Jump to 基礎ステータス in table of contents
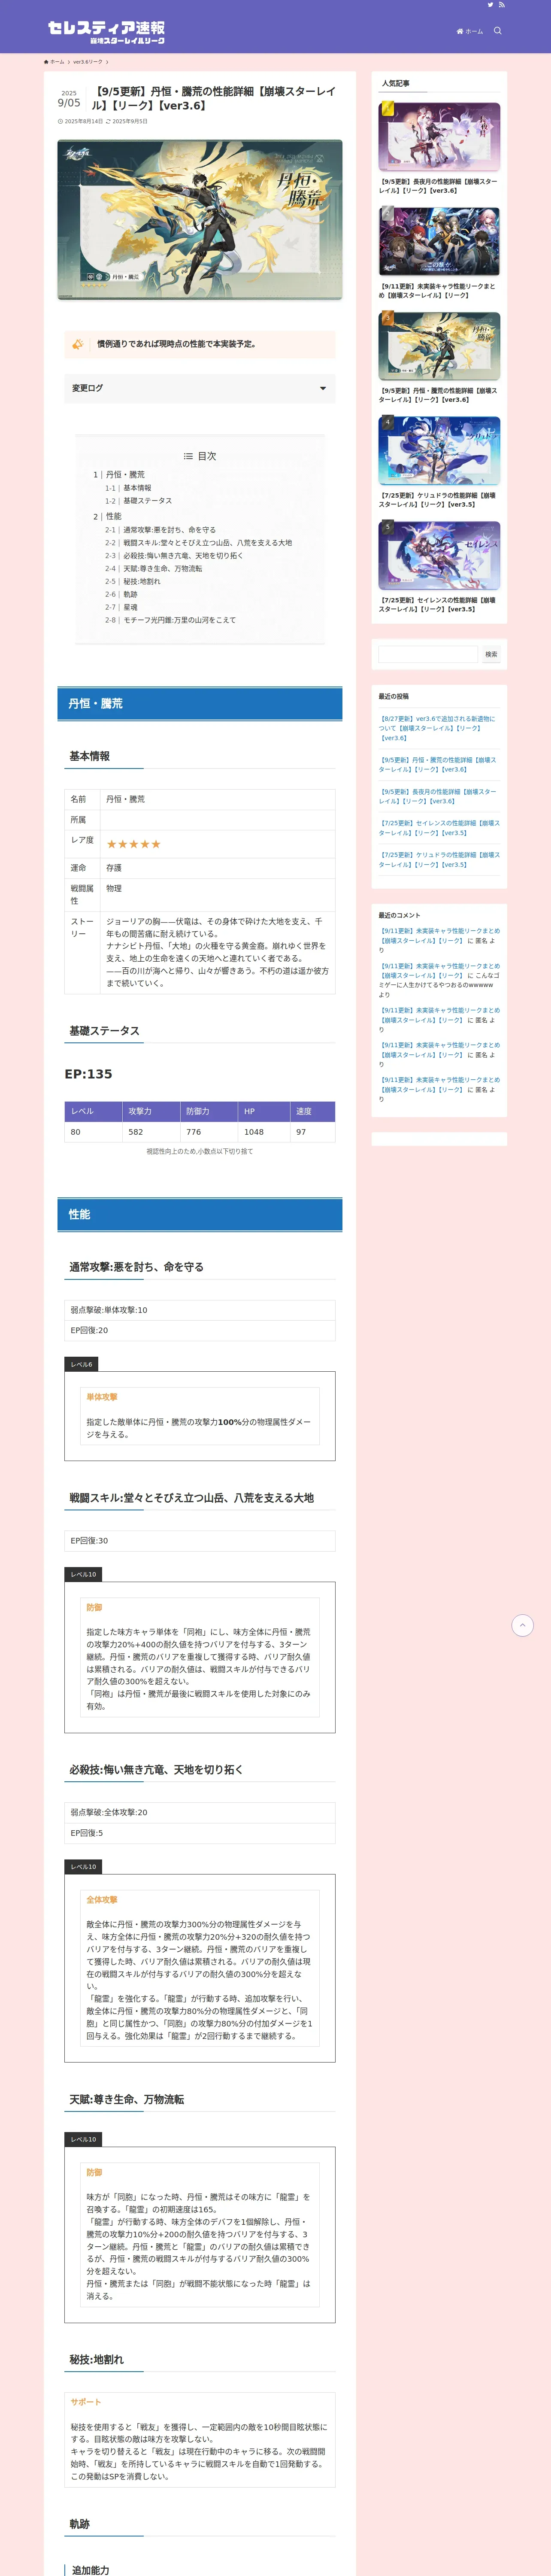Viewport: 551px width, 2576px height. tap(148, 501)
